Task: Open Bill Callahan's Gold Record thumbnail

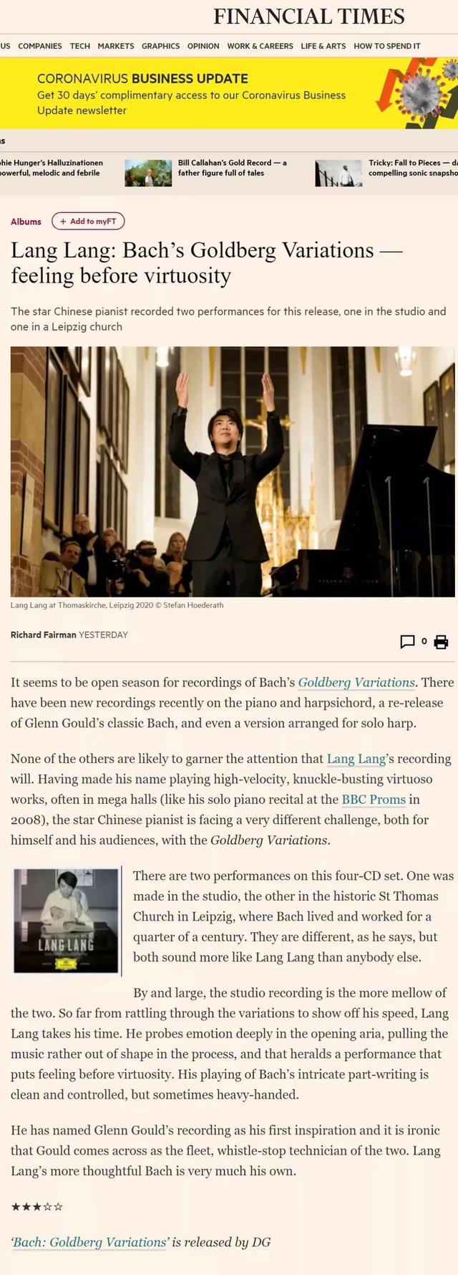Action: 148,173
